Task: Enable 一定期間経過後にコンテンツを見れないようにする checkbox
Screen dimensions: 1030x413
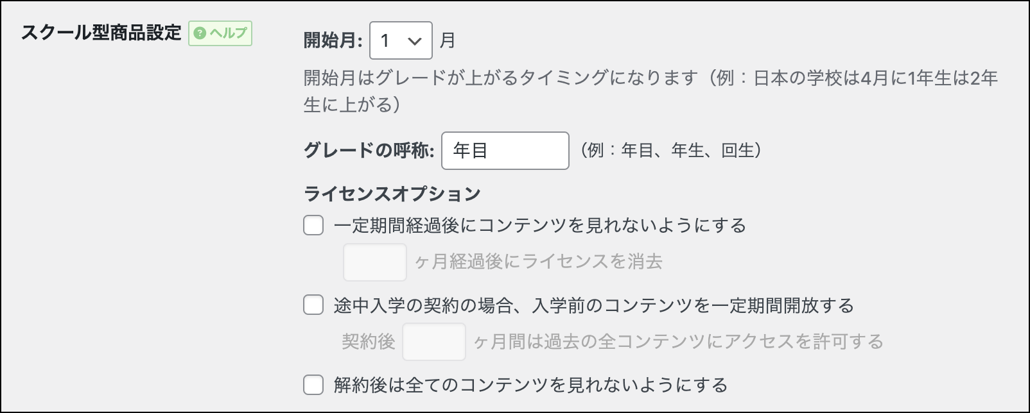Action: click(x=313, y=226)
